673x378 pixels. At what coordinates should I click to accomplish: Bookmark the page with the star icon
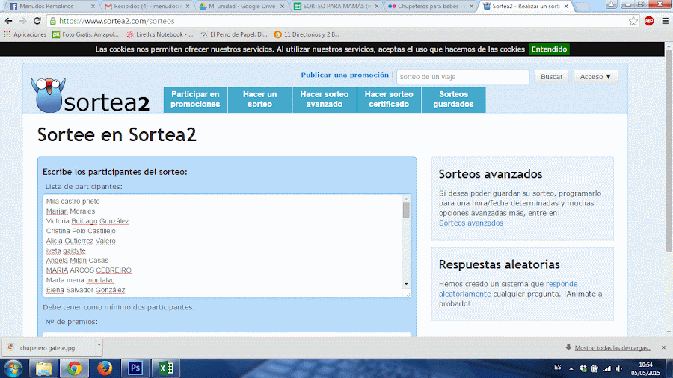coord(633,21)
